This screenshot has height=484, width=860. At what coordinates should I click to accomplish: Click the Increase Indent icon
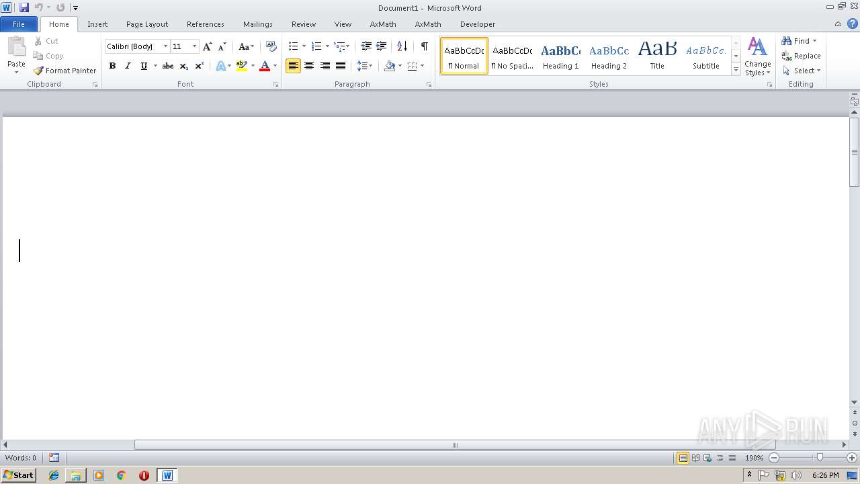[x=381, y=46]
